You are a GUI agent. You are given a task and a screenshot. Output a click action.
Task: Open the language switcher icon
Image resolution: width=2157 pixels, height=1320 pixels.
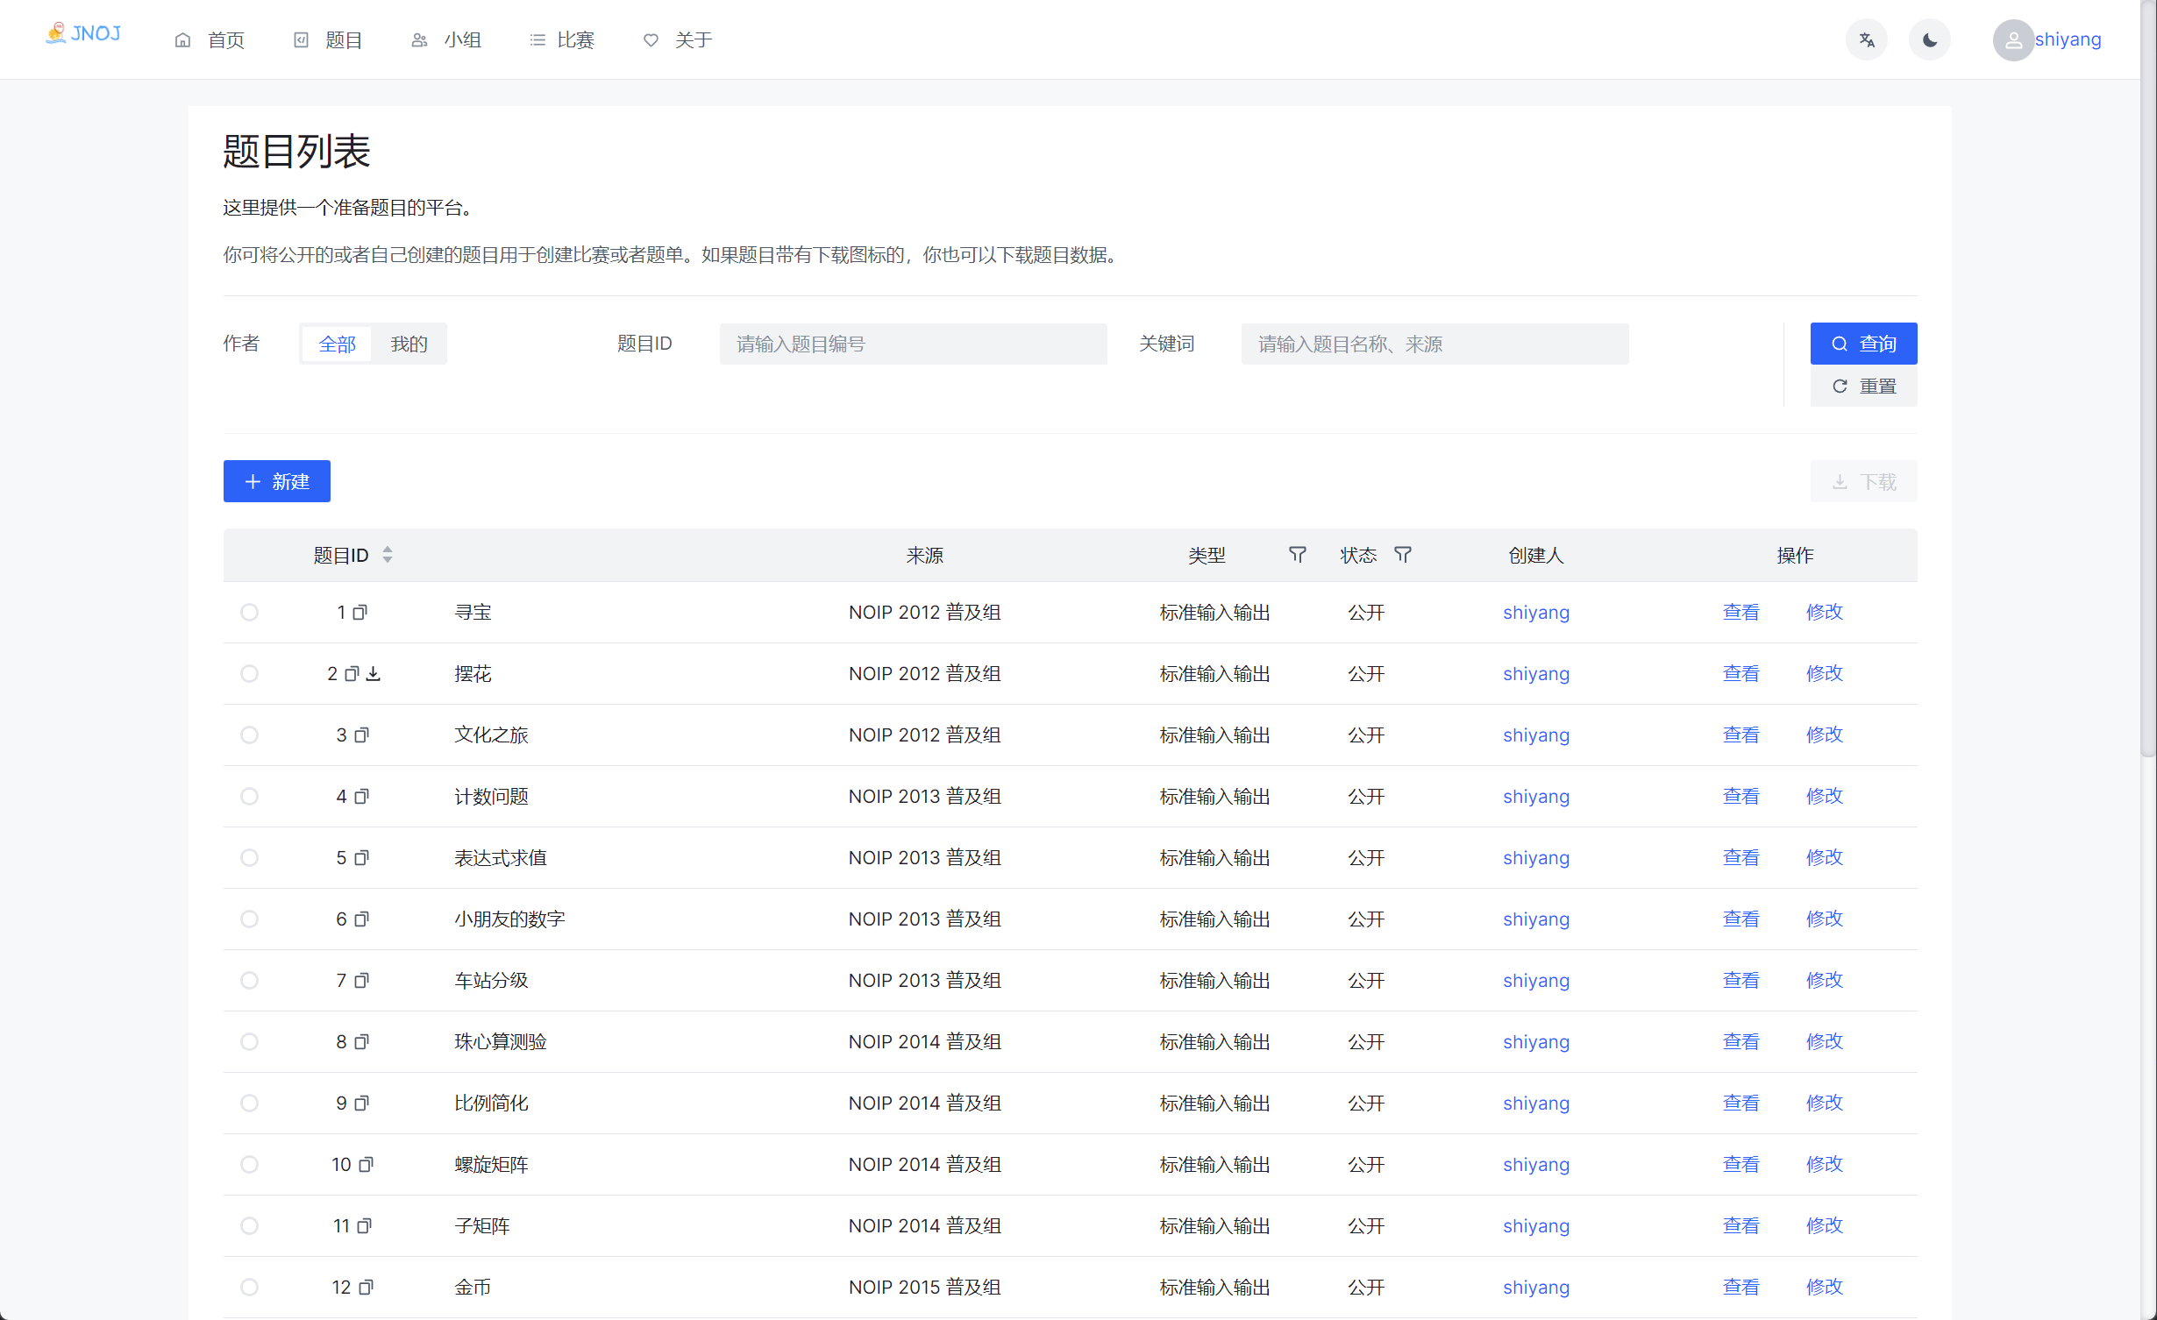1867,39
